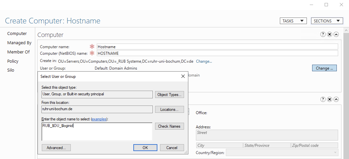Open help for the Managed By section

coord(323,99)
